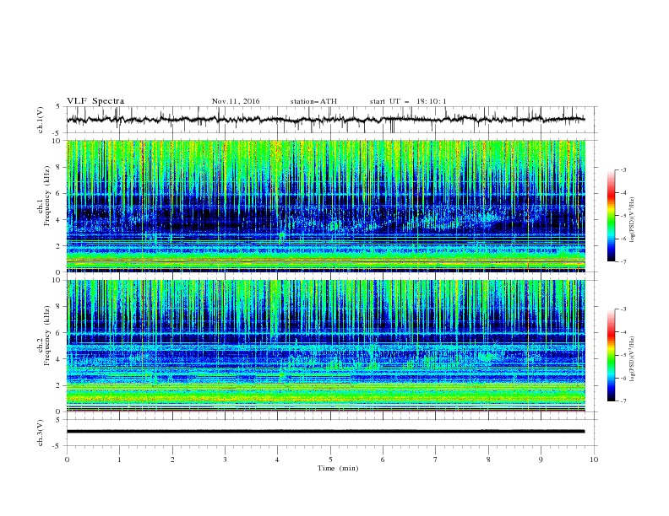Click the "Time (min)" x-axis label
The width and height of the screenshot is (669, 516).
338,468
